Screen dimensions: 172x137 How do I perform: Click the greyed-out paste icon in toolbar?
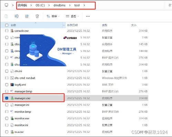[x=6, y=16]
